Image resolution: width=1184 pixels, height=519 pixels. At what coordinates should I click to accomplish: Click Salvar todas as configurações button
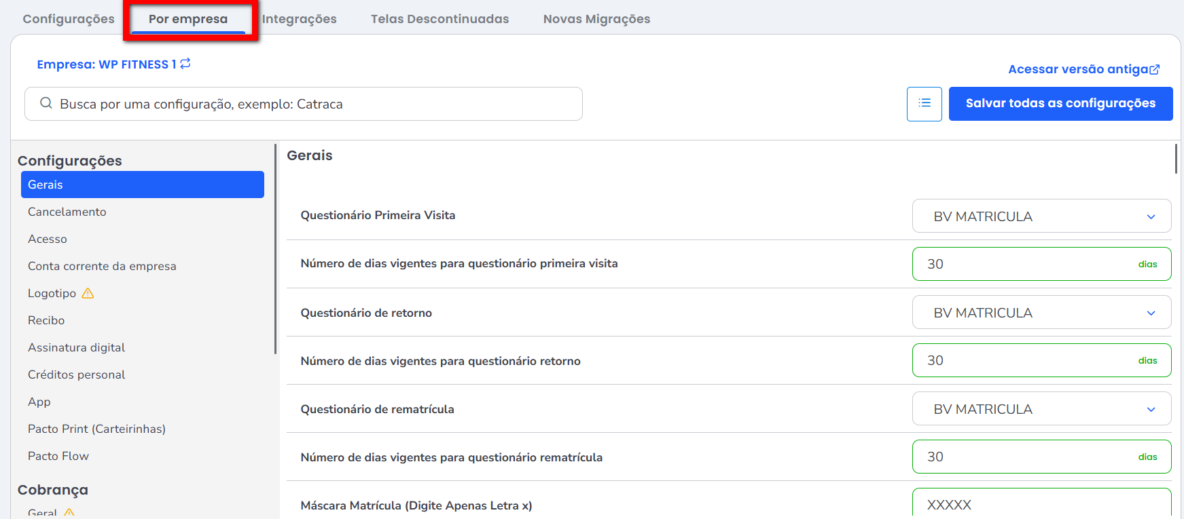pos(1060,104)
